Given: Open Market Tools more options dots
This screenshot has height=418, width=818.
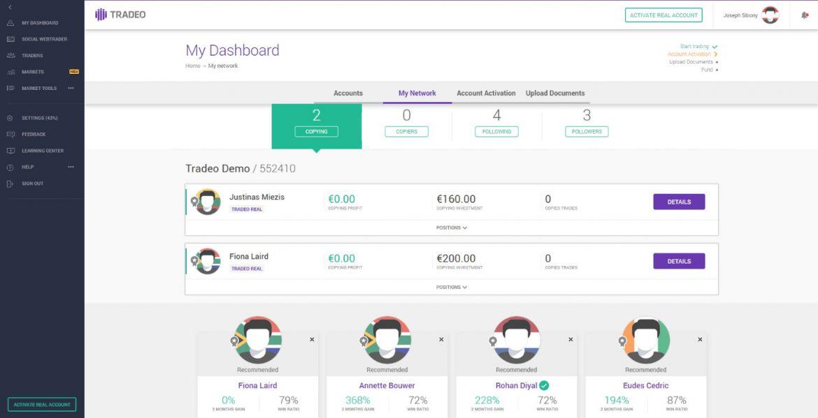Looking at the screenshot, I should click(71, 88).
